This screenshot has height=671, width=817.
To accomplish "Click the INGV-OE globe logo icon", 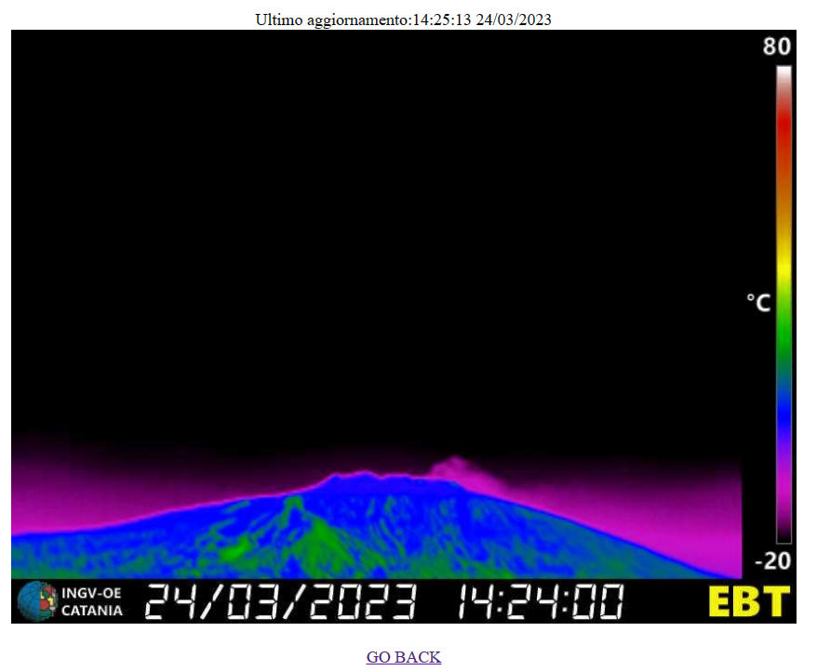I will [36, 601].
